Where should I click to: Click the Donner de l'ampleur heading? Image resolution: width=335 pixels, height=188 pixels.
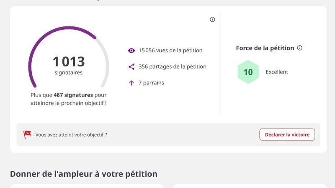[84, 174]
